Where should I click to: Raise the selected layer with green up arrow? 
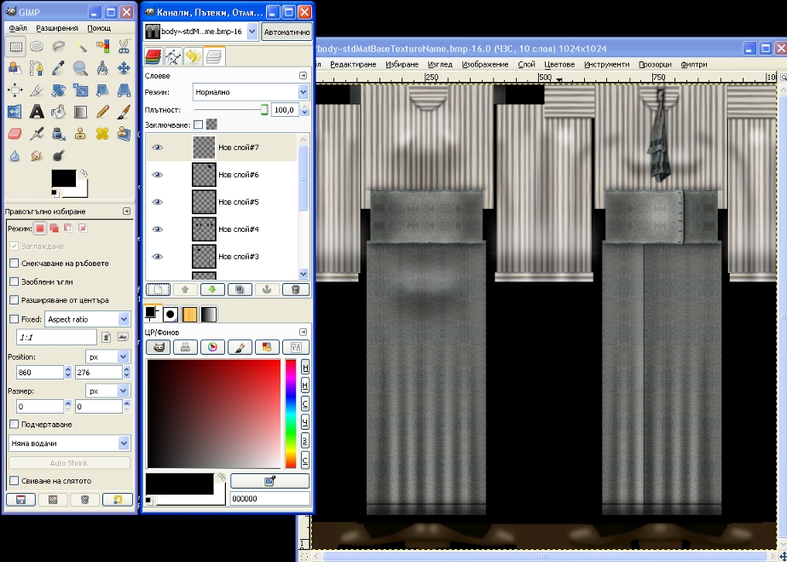[185, 290]
